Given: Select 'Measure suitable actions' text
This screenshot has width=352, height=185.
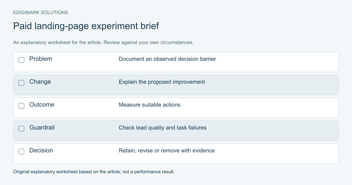Looking at the screenshot, I should (x=150, y=105).
